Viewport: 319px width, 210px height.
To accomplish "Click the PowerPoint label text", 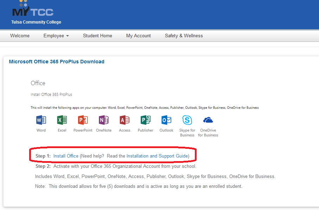I will (x=83, y=130).
